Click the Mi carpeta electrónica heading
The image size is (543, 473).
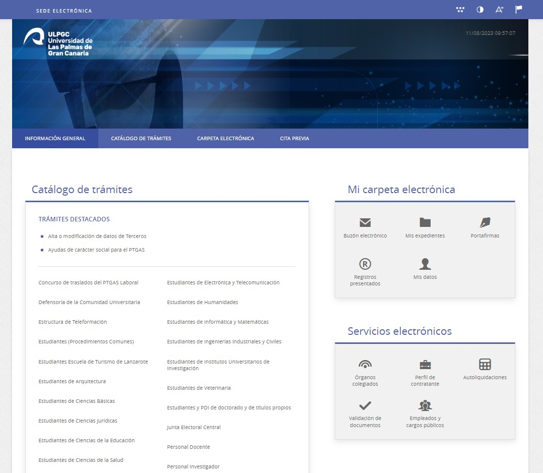[401, 190]
